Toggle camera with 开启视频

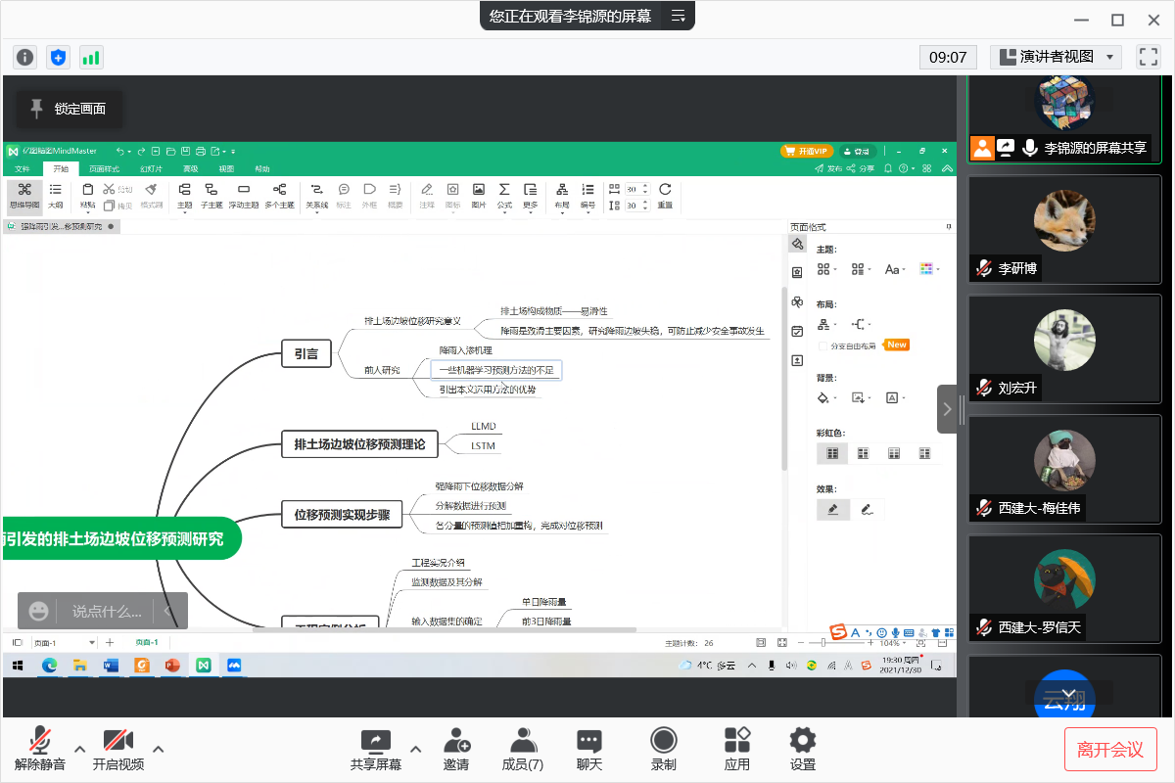pyautogui.click(x=118, y=749)
